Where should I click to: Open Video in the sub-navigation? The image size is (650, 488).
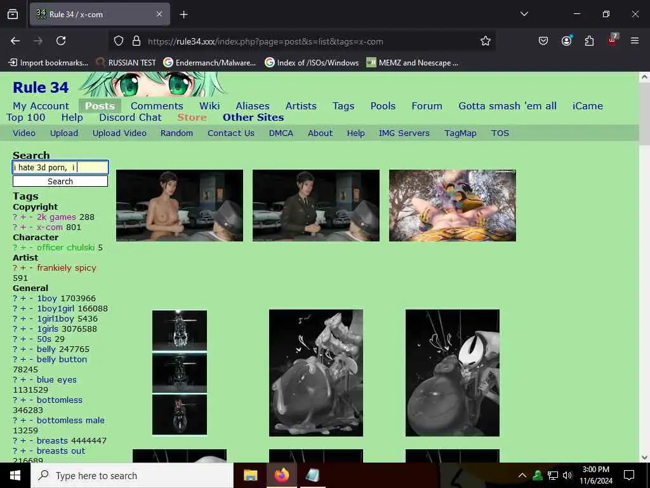[x=24, y=133]
